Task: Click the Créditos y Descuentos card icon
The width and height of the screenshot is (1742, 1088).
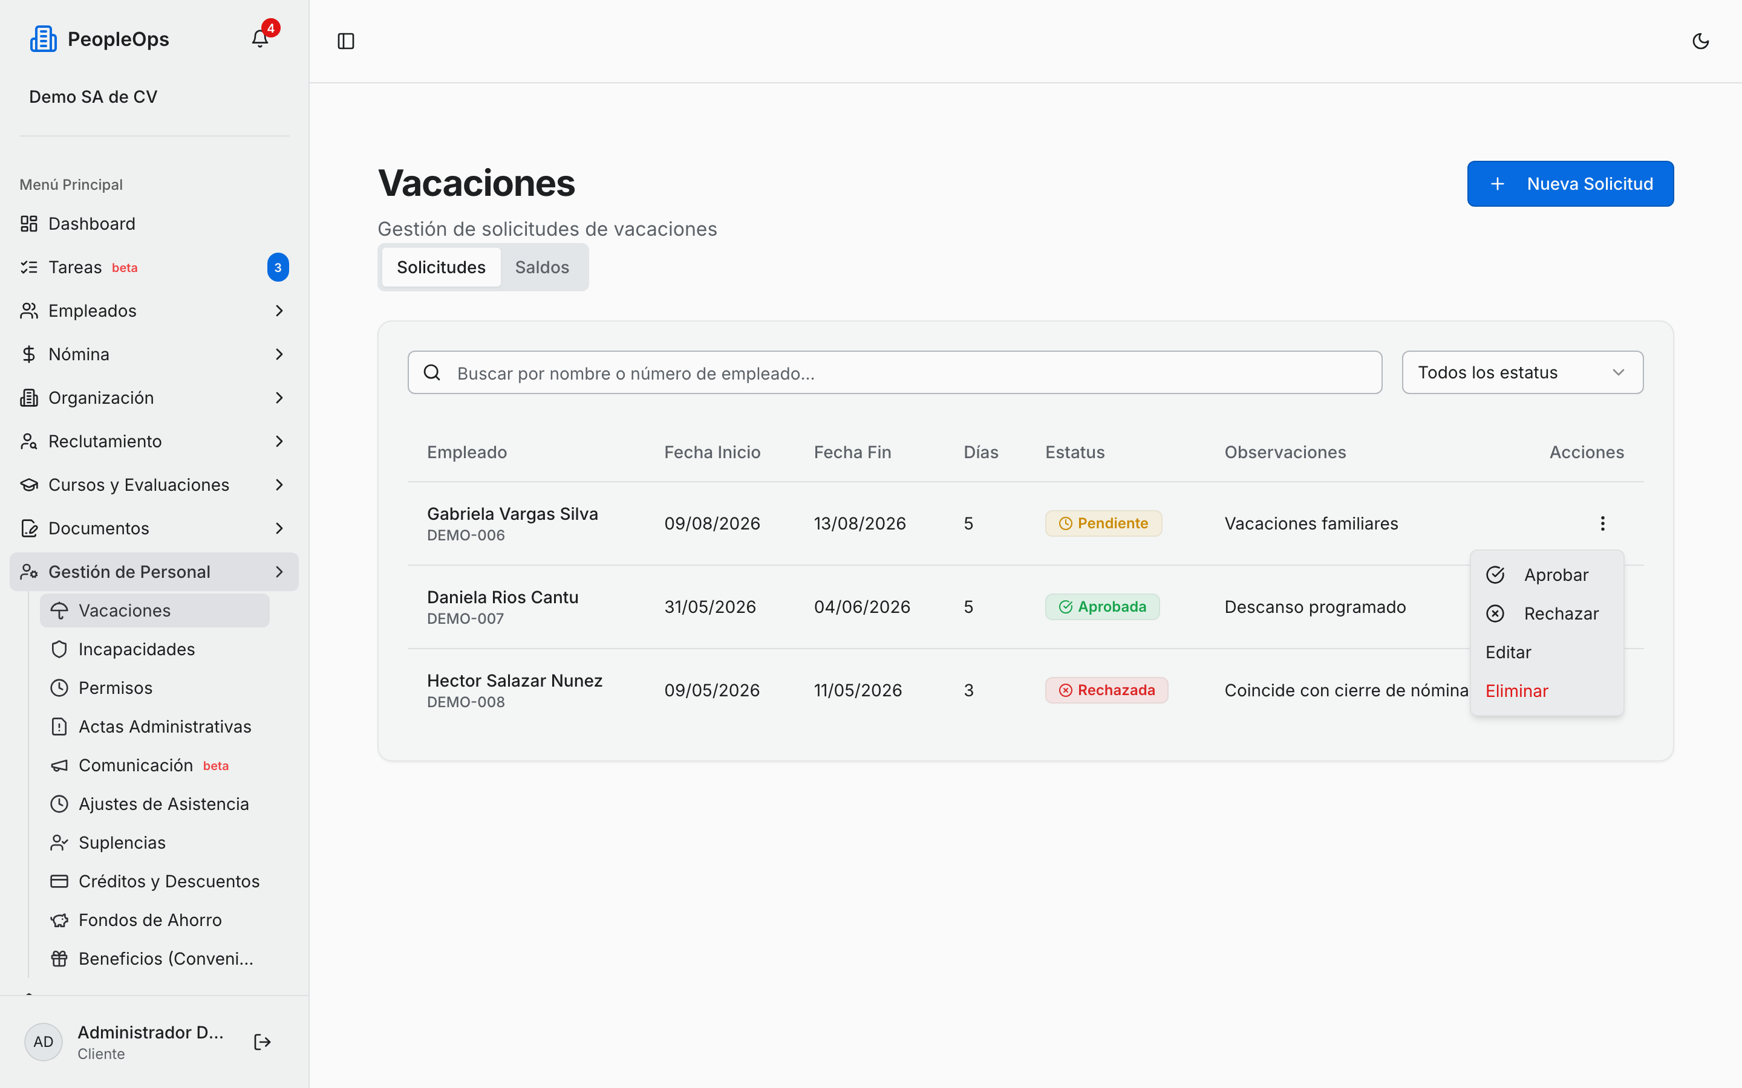Action: tap(59, 881)
